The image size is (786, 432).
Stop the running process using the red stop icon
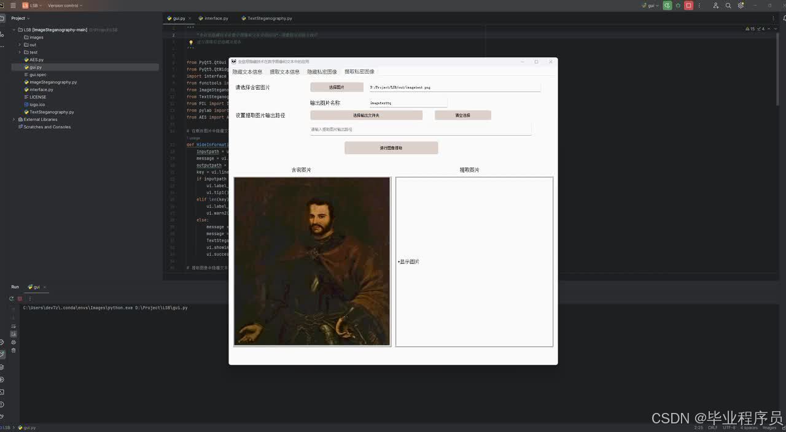click(x=688, y=5)
